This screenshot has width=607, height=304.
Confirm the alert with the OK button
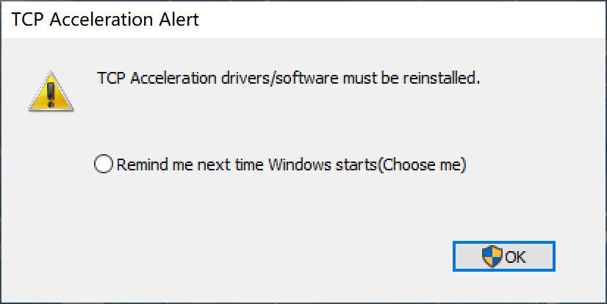click(x=504, y=256)
